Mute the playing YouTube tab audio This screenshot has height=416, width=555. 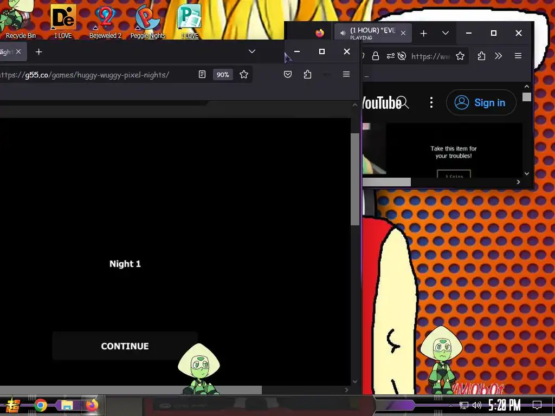pos(343,33)
